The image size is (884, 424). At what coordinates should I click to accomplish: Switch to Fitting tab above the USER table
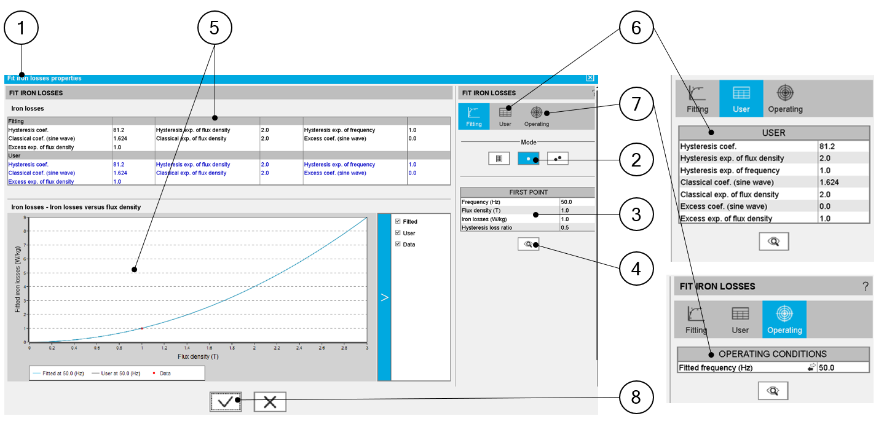697,98
